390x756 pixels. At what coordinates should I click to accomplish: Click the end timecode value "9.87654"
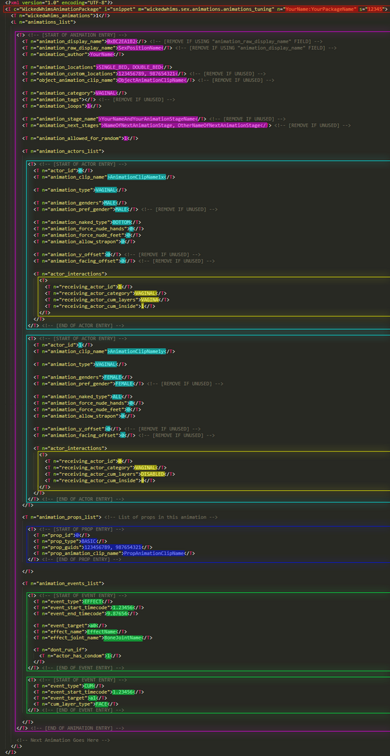117,613
